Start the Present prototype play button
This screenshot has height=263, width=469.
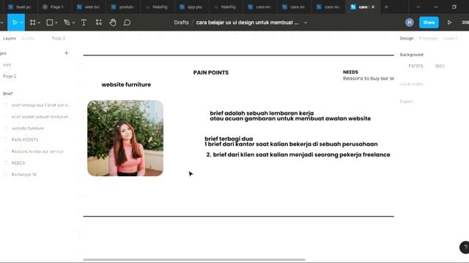[449, 23]
